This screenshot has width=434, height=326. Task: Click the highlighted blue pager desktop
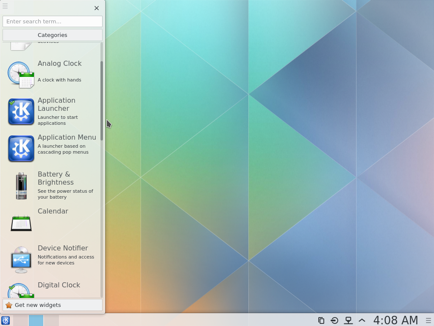pyautogui.click(x=36, y=320)
